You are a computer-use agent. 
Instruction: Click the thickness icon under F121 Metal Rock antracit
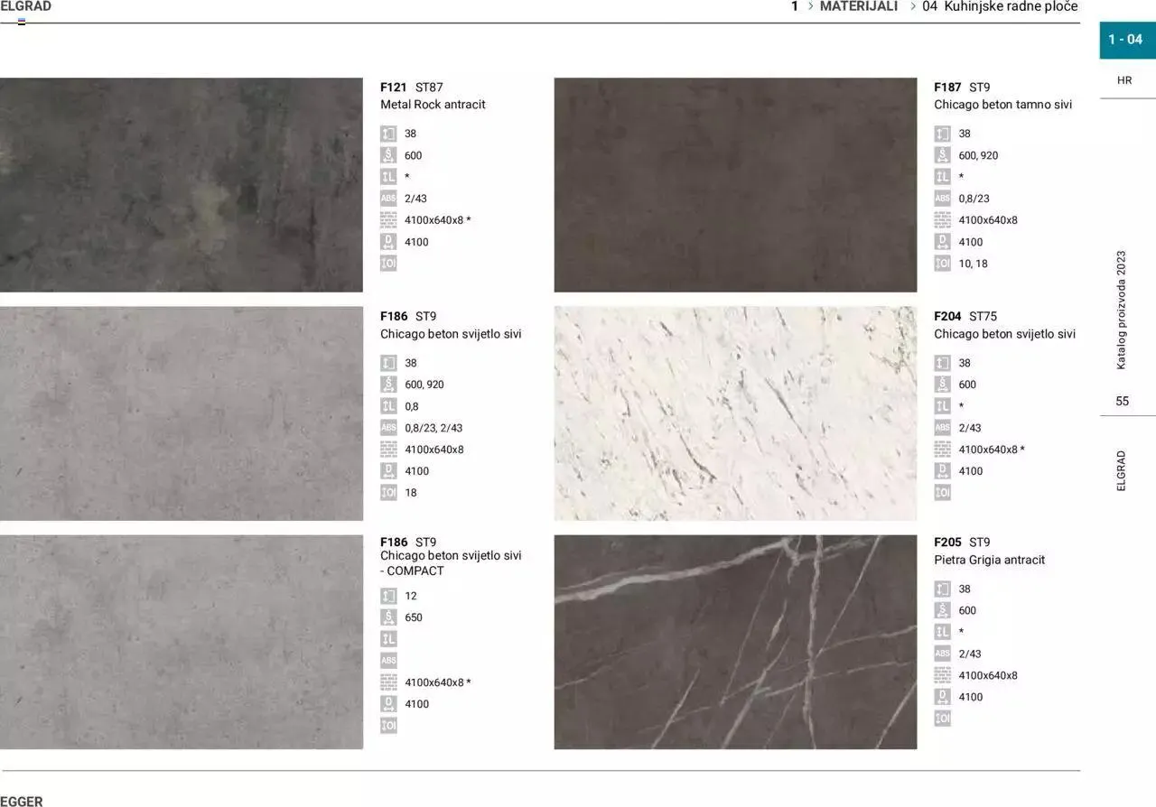click(x=388, y=134)
